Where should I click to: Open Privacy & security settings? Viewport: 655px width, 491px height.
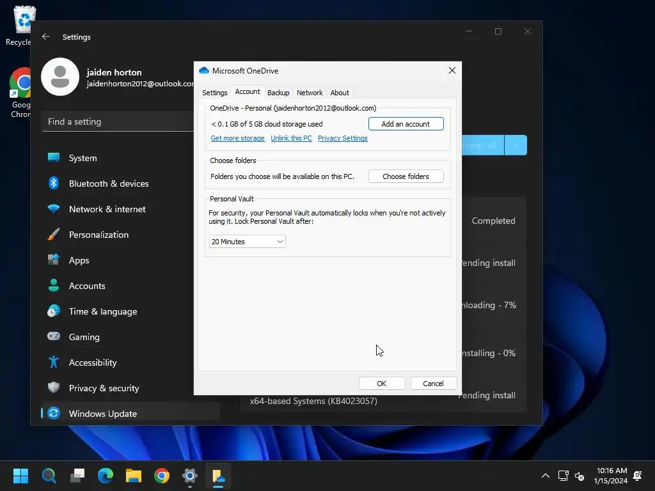(x=130, y=388)
